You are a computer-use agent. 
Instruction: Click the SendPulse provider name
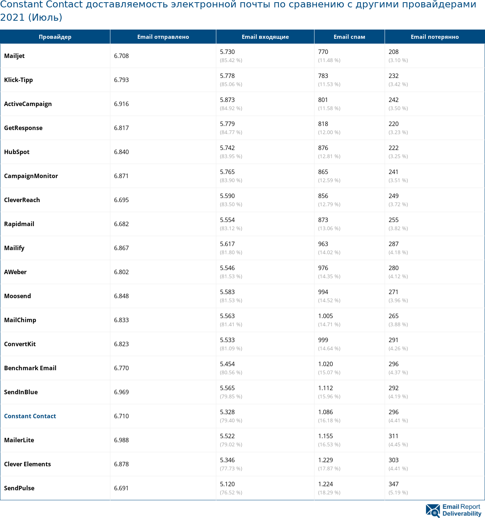coord(19,488)
